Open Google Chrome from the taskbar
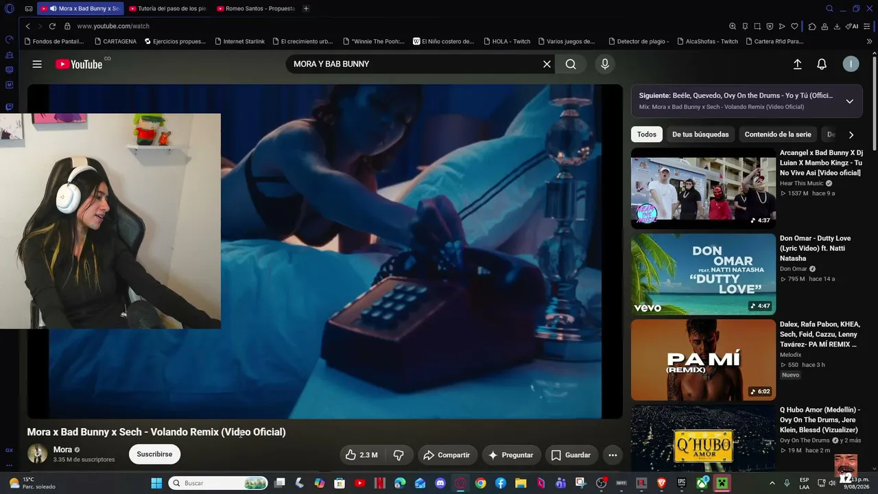The image size is (878, 494). (x=481, y=483)
